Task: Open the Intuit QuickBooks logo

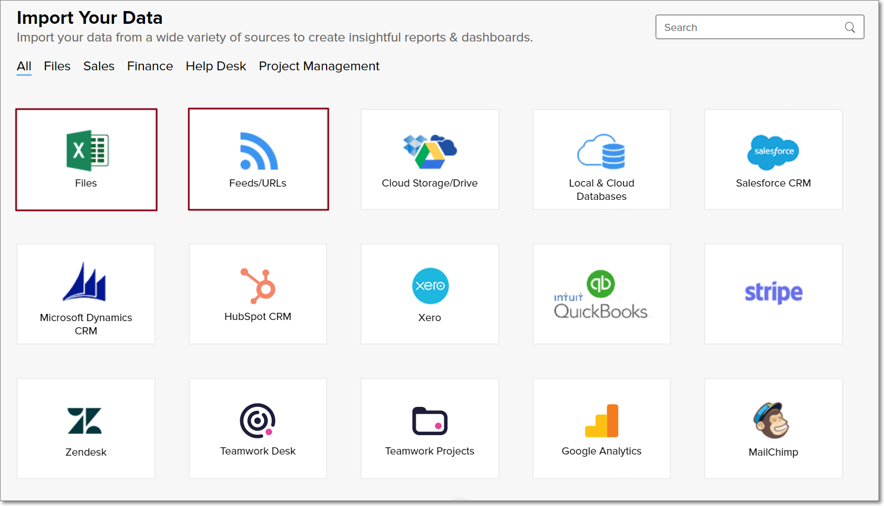Action: 601,295
